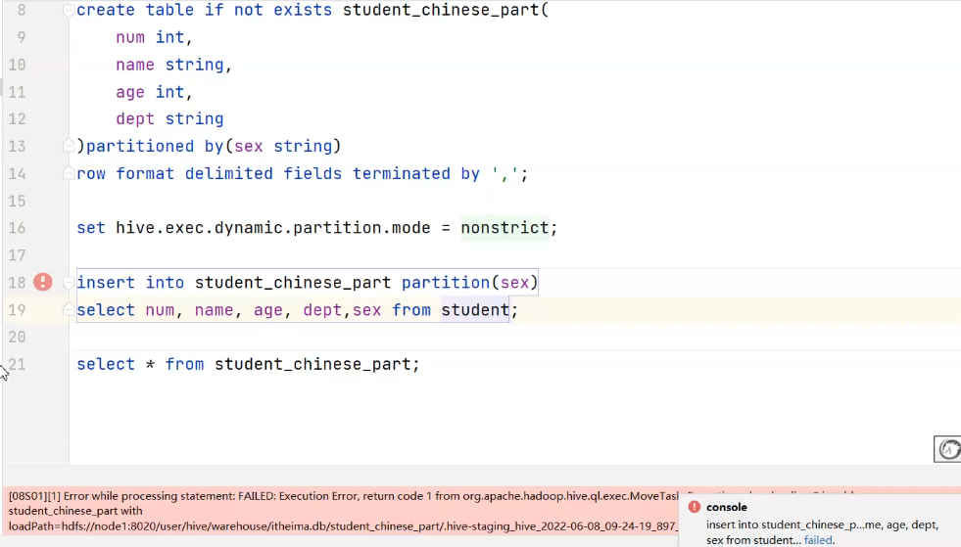Click 'partition(sex)' on line 18
Image resolution: width=961 pixels, height=547 pixels.
click(x=469, y=283)
